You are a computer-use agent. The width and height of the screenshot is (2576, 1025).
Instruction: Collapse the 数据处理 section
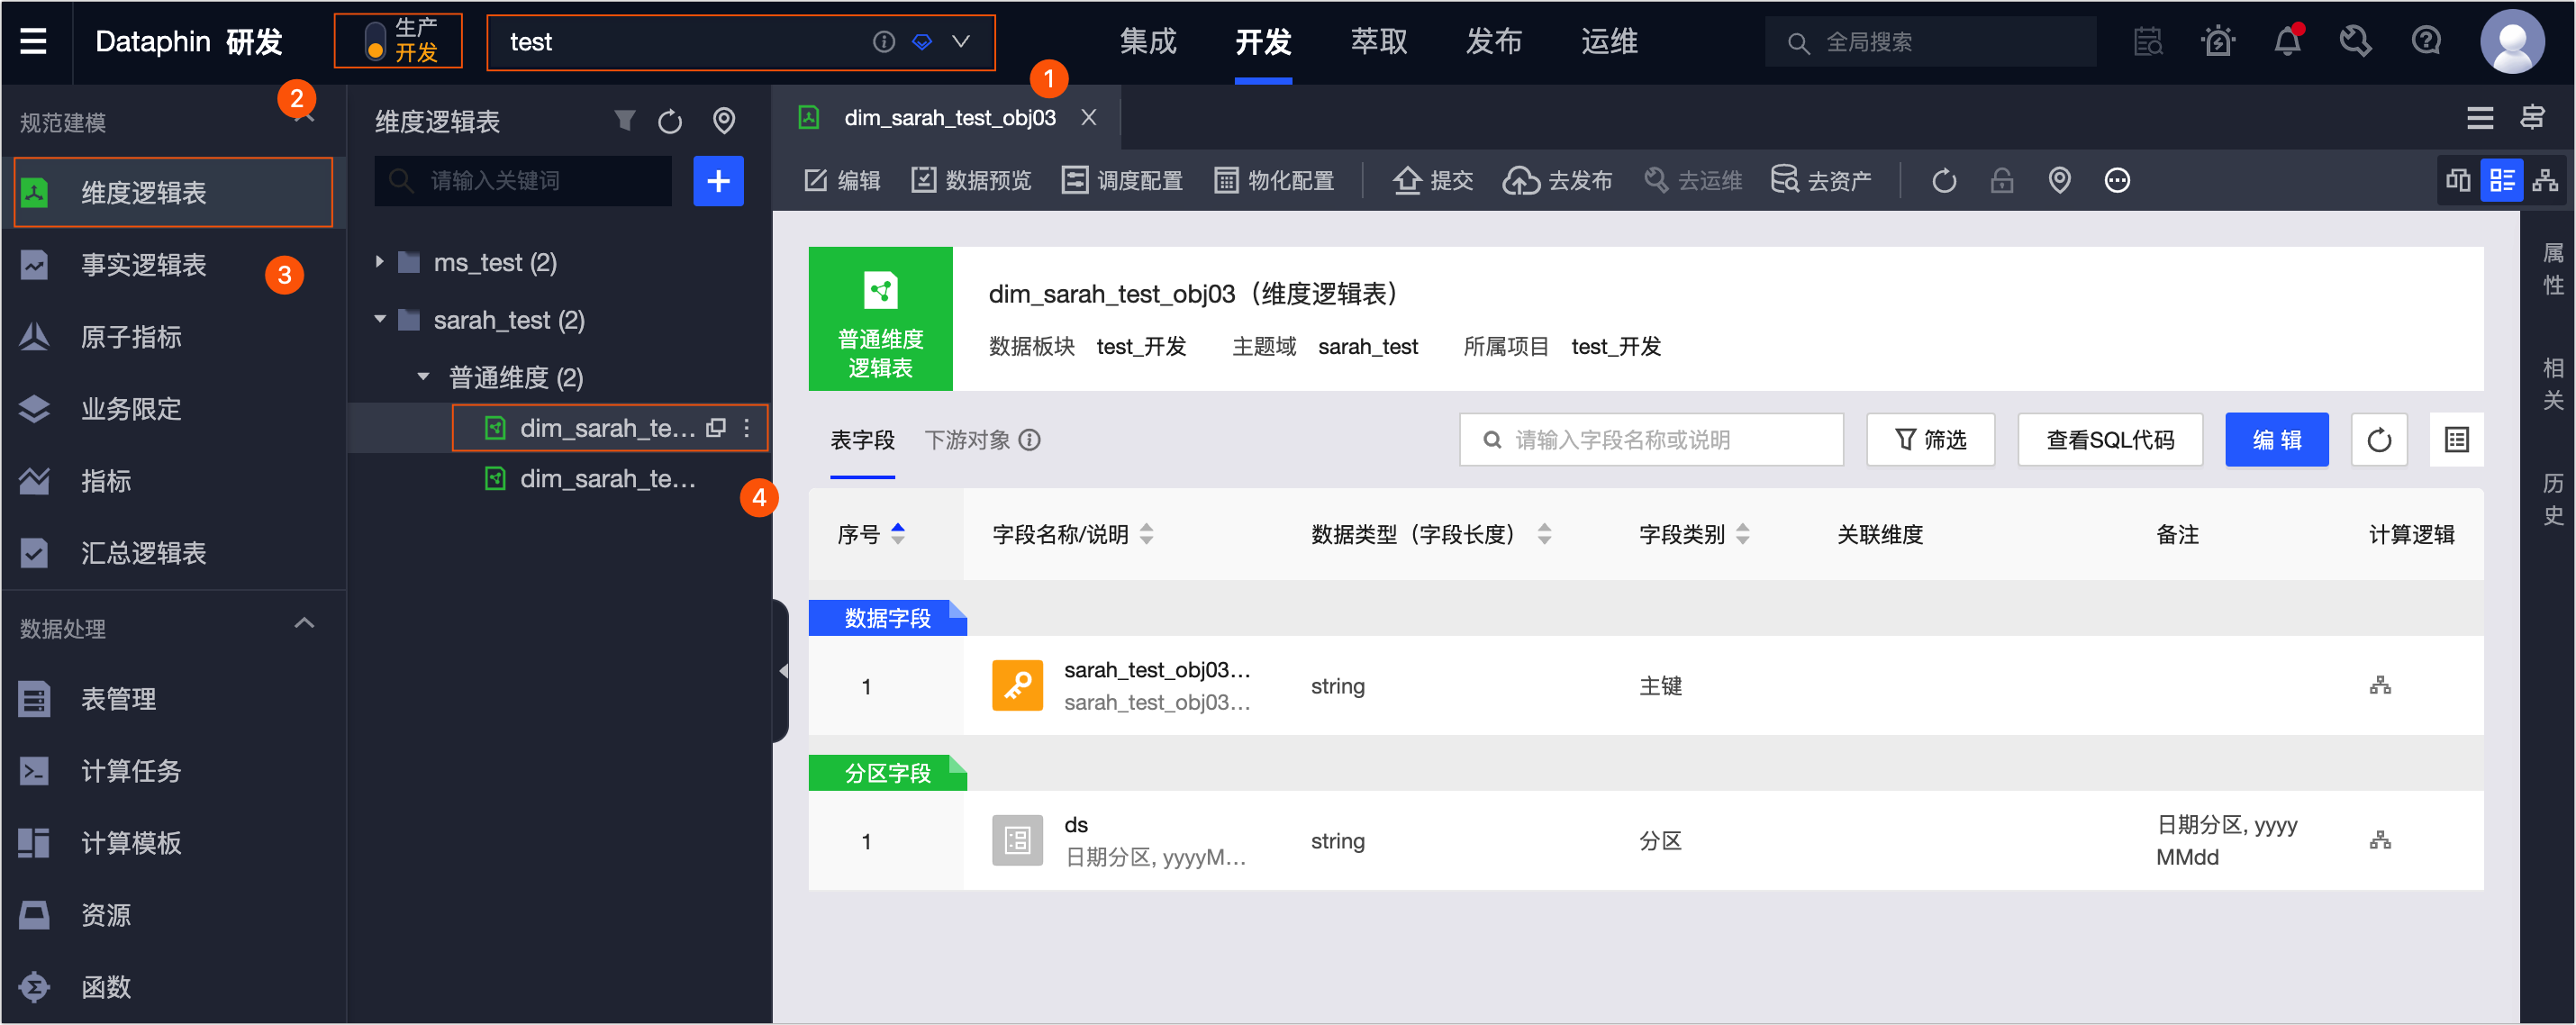tap(304, 625)
